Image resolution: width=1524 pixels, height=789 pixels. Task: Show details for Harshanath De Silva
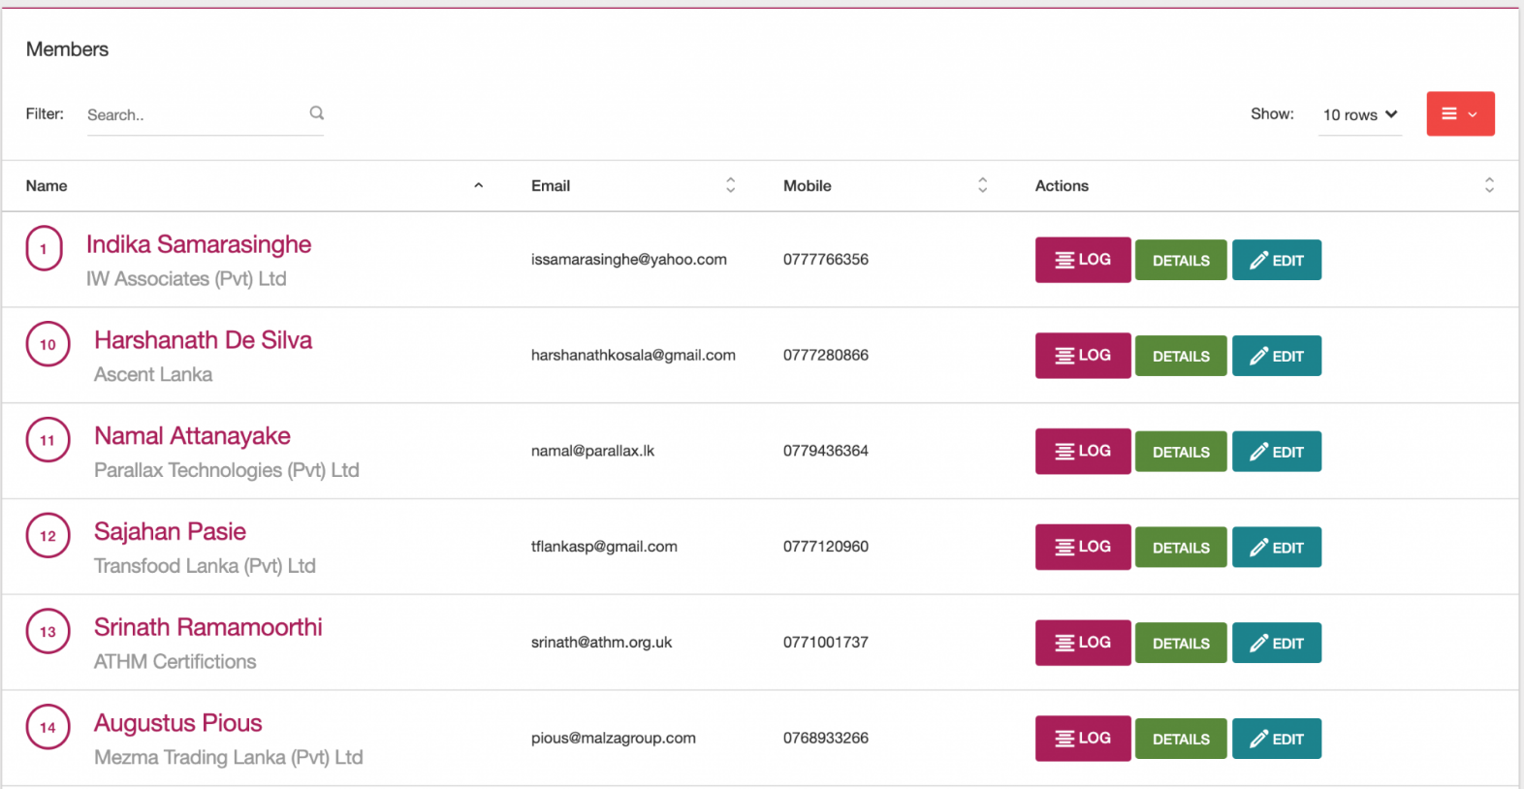coord(1181,356)
